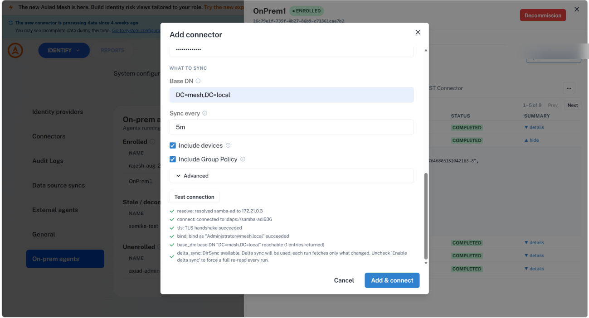This screenshot has width=589, height=318.
Task: Collapse the summary with hide toggle
Action: [531, 140]
